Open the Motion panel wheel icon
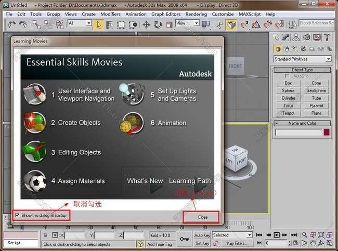This screenshot has width=338, height=251. 307,37
